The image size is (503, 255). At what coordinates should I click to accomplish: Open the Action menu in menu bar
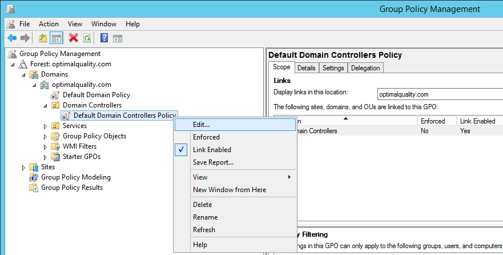click(x=49, y=24)
